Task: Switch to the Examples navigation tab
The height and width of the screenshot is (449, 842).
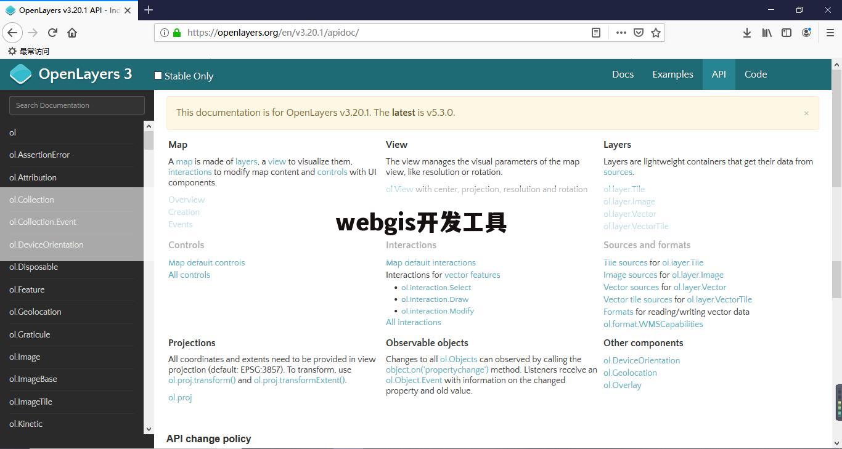Action: [672, 74]
